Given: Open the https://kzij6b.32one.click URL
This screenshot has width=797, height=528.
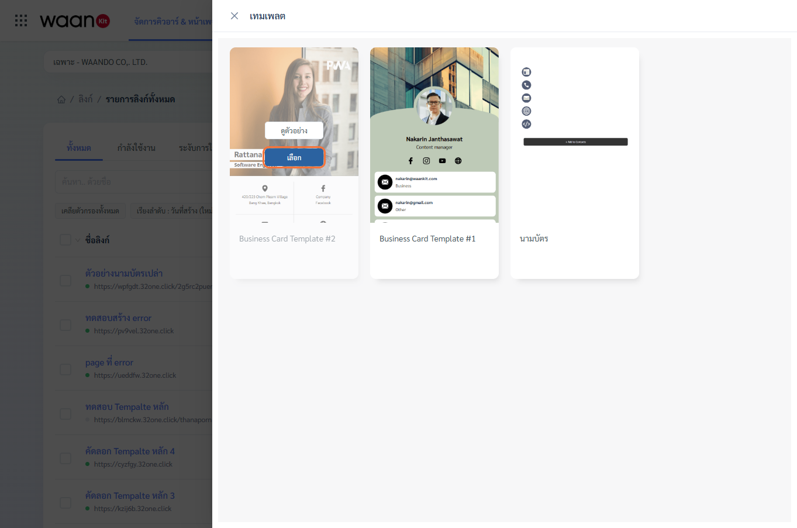Looking at the screenshot, I should click(133, 509).
